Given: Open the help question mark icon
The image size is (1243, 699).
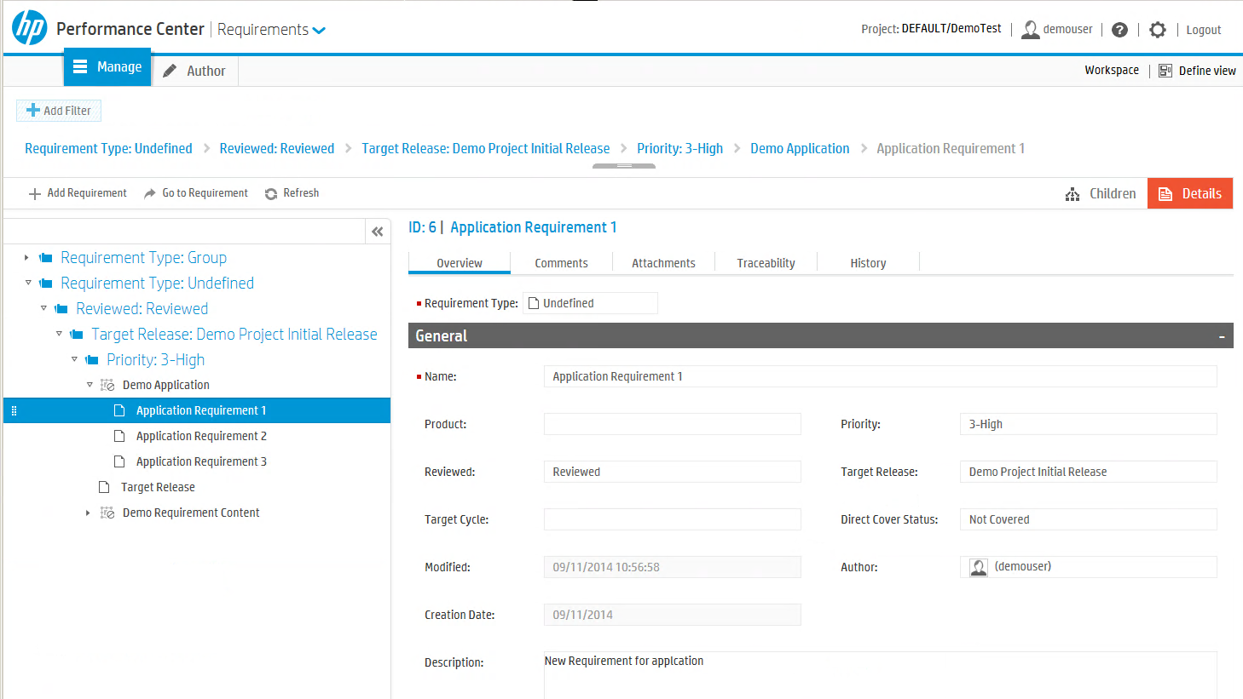Looking at the screenshot, I should [x=1120, y=30].
